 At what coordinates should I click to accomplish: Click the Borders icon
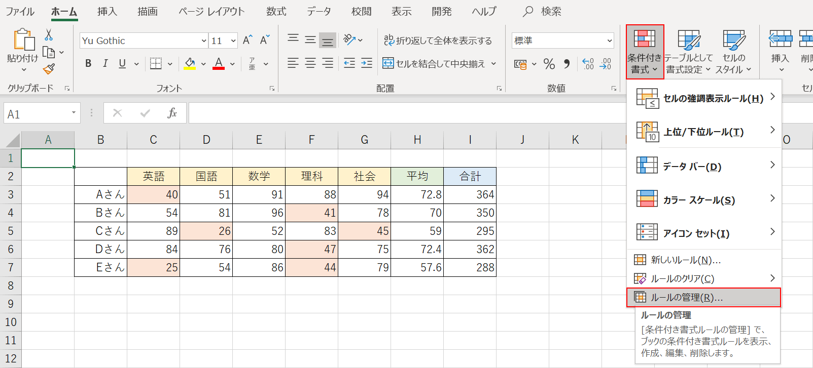(156, 63)
